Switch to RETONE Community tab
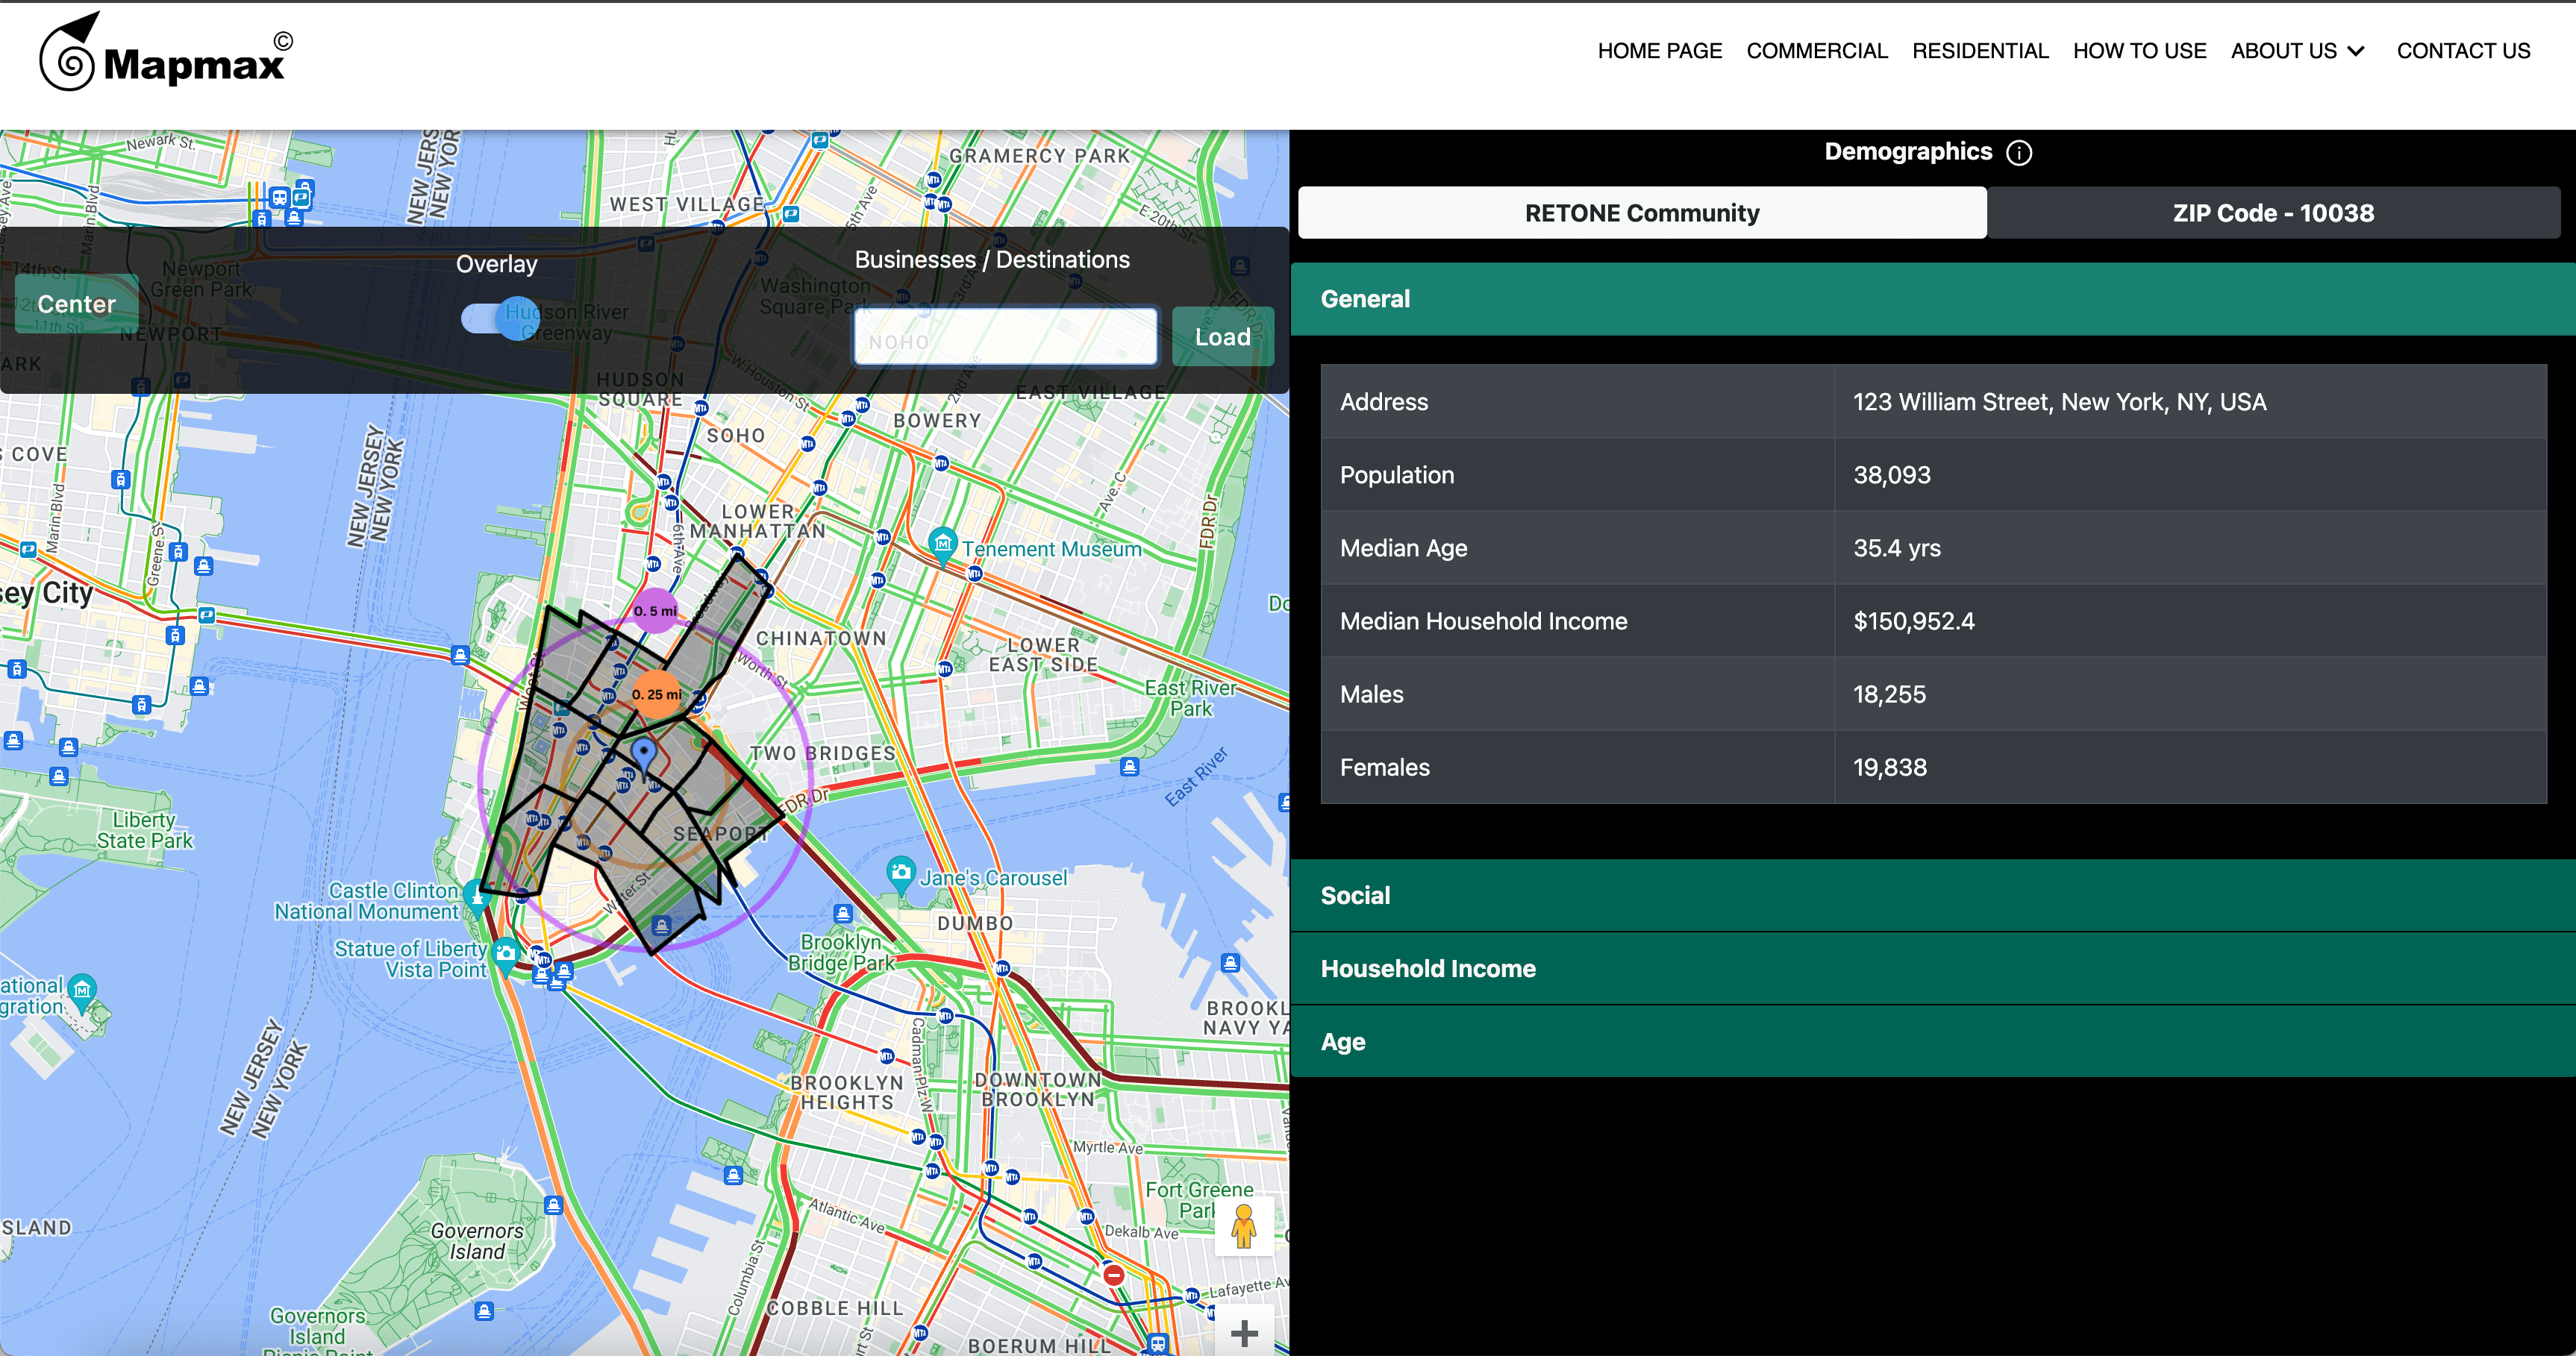Image resolution: width=2576 pixels, height=1356 pixels. pyautogui.click(x=1641, y=213)
